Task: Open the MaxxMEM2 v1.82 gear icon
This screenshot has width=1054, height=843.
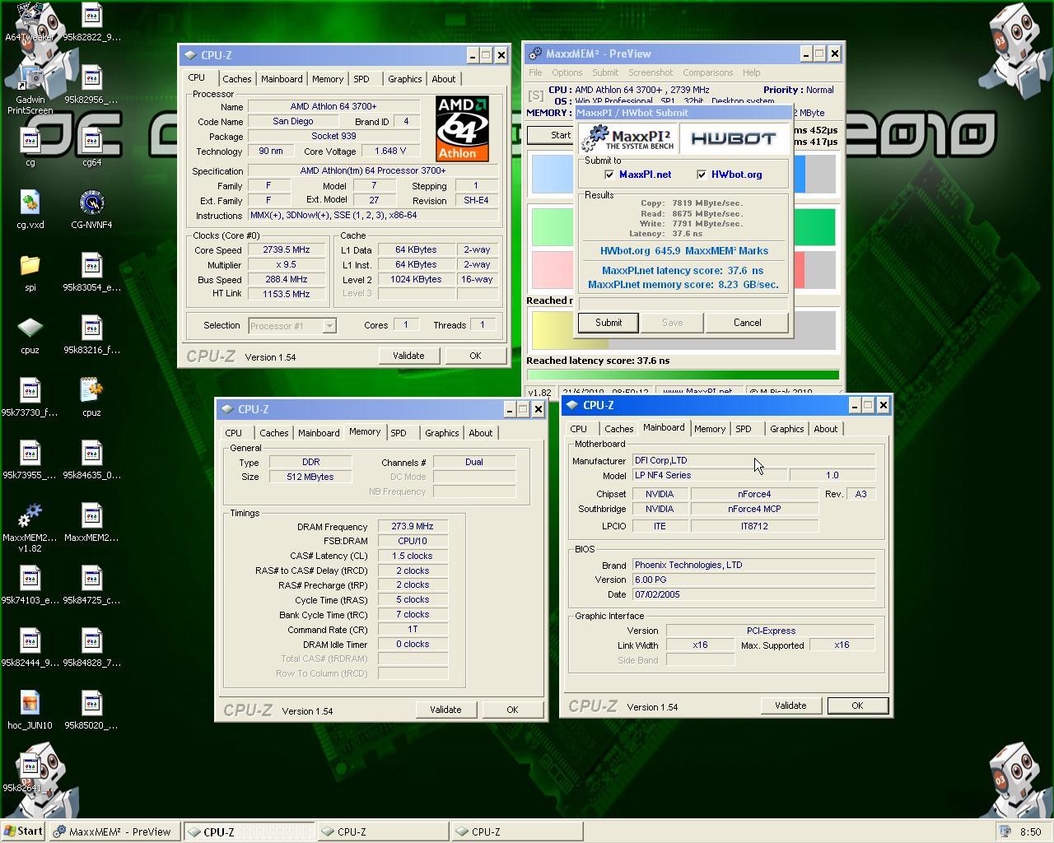Action: point(30,527)
